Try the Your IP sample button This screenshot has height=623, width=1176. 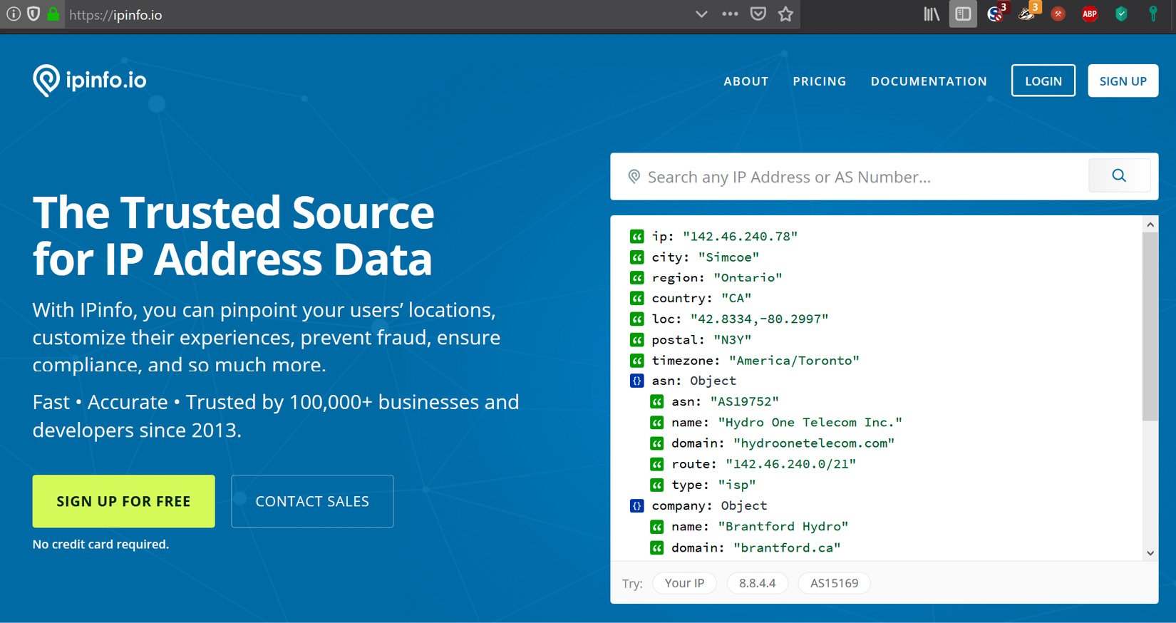coord(684,583)
